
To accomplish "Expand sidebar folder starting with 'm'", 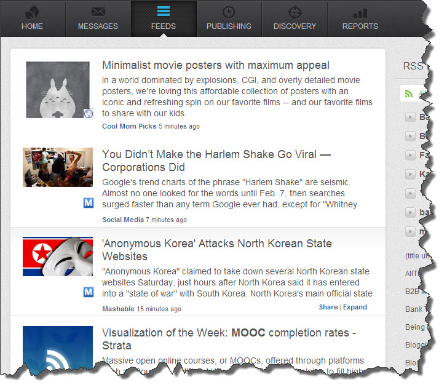I will [410, 231].
